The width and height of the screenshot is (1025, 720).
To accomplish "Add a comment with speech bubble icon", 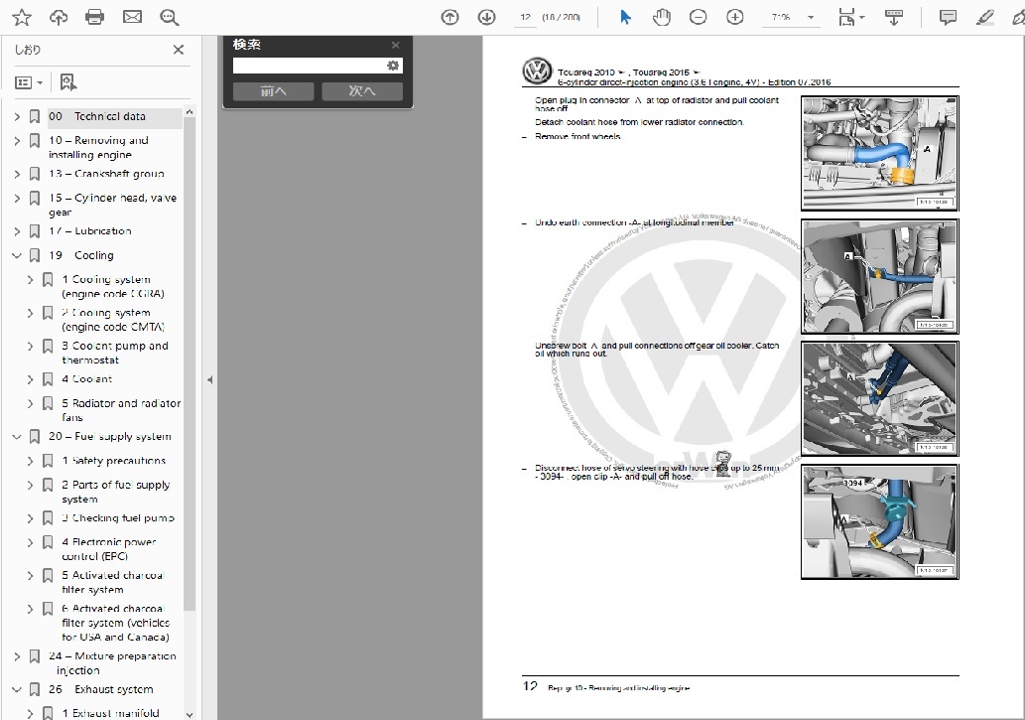I will [948, 18].
